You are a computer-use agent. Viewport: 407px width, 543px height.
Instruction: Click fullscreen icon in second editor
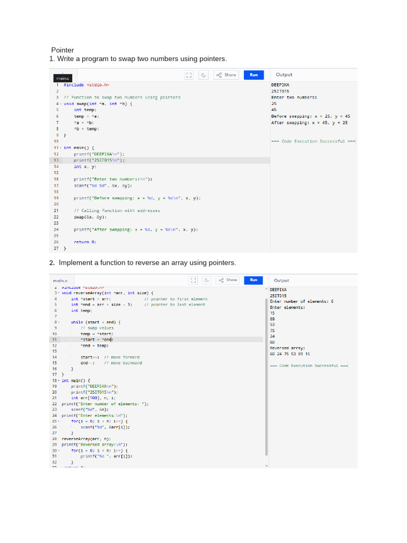193,280
